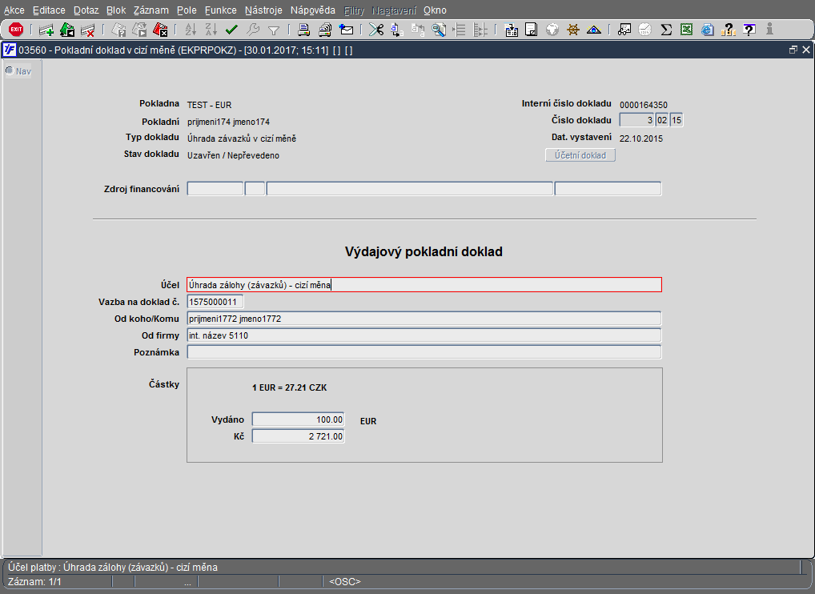Click into the Účel input field

(424, 285)
